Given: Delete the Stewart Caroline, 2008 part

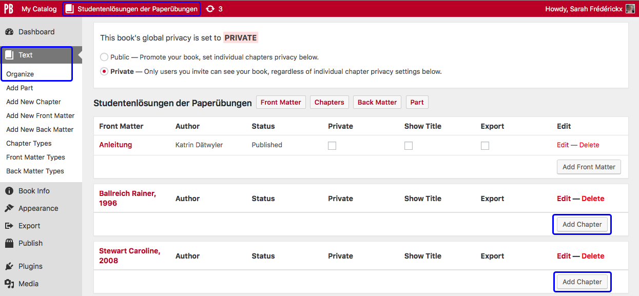Looking at the screenshot, I should pyautogui.click(x=593, y=256).
